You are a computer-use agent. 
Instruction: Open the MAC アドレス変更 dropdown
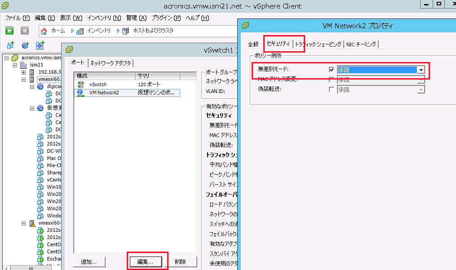pos(421,80)
